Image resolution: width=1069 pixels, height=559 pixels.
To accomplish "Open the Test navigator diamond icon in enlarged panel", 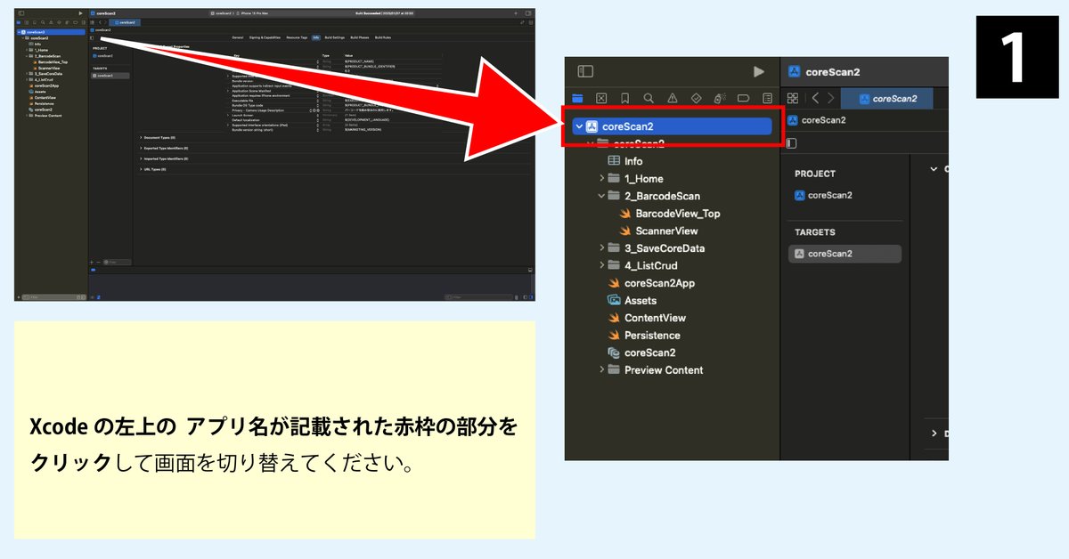I will click(x=697, y=98).
